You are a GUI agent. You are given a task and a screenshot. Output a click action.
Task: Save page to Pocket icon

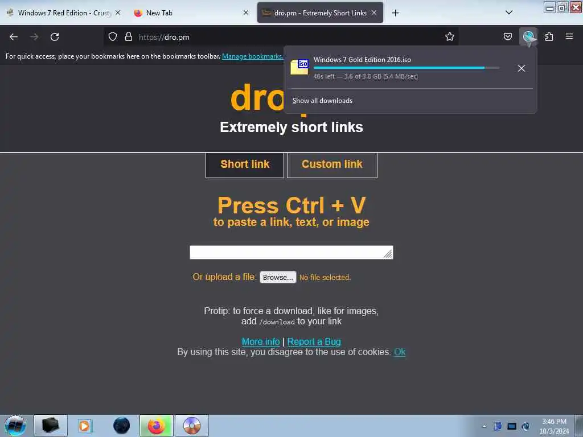tap(507, 36)
